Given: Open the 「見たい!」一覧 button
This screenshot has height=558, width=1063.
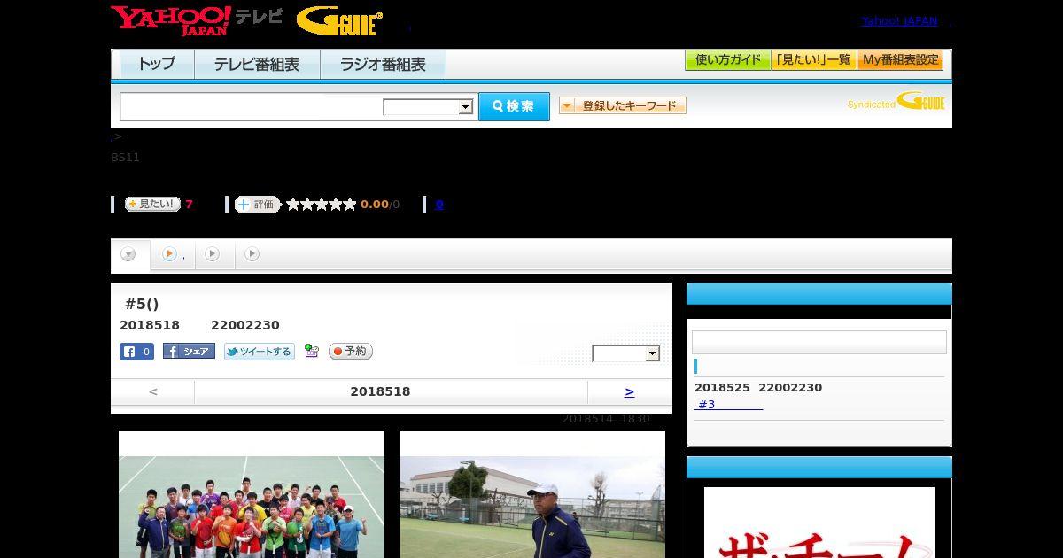Looking at the screenshot, I should tap(814, 60).
